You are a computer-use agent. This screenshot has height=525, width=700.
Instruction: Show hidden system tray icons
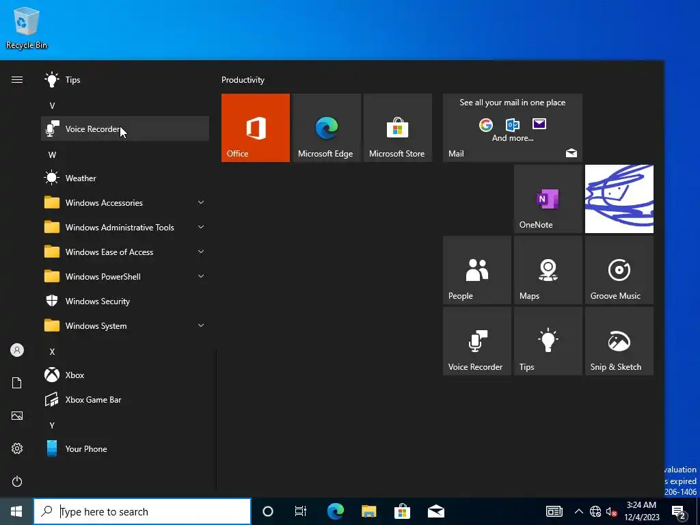(578, 511)
